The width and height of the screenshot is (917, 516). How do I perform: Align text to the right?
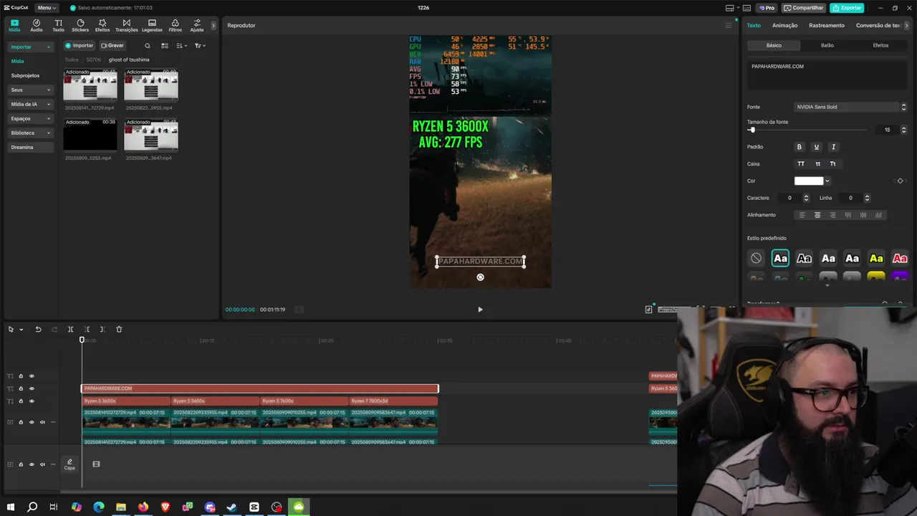[x=832, y=215]
